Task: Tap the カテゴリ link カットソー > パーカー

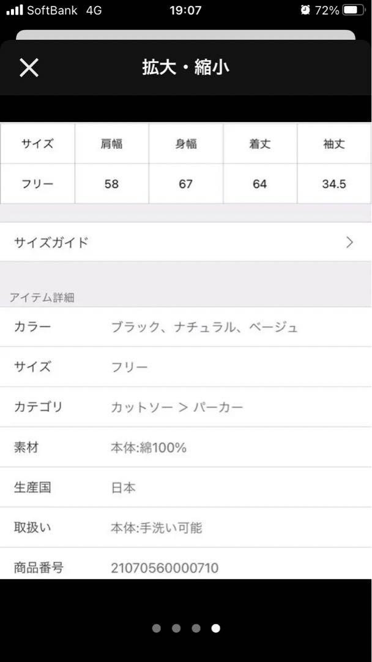Action: 177,408
